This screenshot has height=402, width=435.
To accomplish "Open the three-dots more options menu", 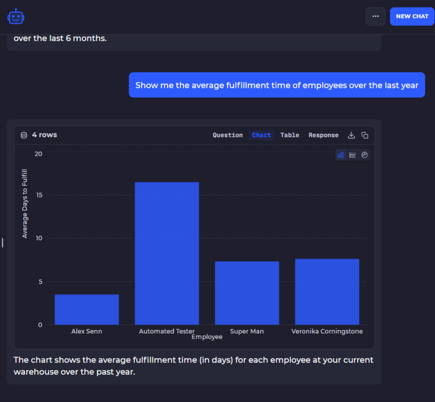I will (376, 16).
